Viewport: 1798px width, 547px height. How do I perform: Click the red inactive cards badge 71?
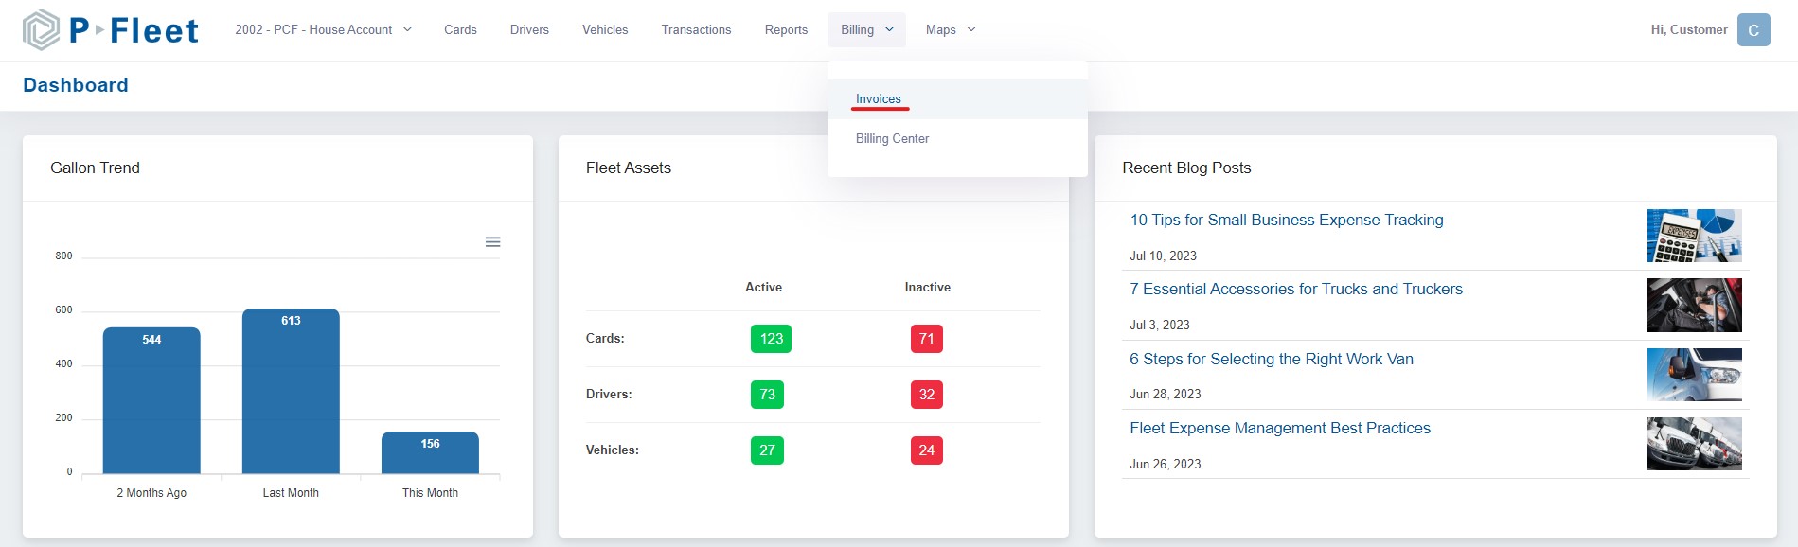click(x=926, y=339)
